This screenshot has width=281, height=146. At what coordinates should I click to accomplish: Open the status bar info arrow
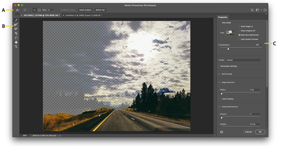pyautogui.click(x=60, y=135)
